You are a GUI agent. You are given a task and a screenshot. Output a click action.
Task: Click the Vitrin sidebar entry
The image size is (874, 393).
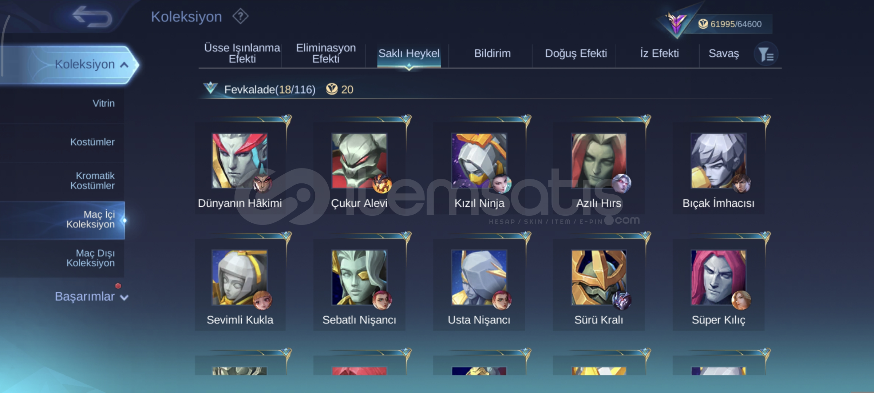pos(103,103)
